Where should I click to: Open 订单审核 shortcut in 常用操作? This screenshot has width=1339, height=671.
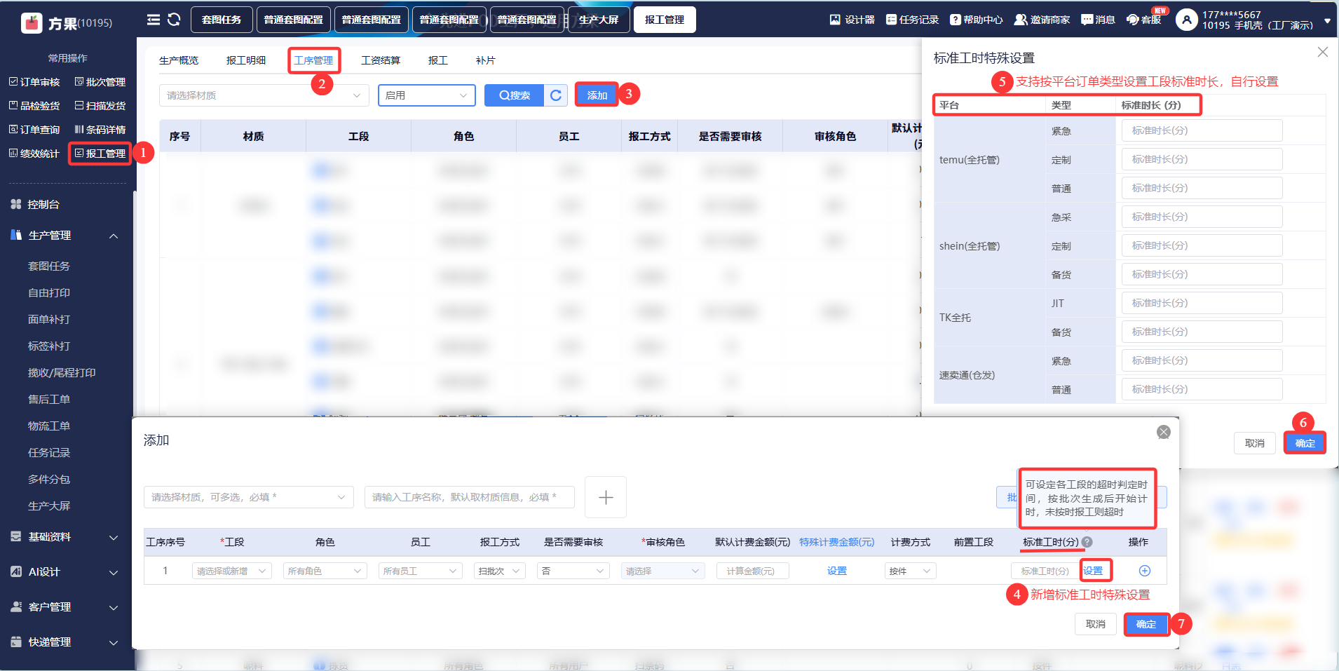(34, 82)
